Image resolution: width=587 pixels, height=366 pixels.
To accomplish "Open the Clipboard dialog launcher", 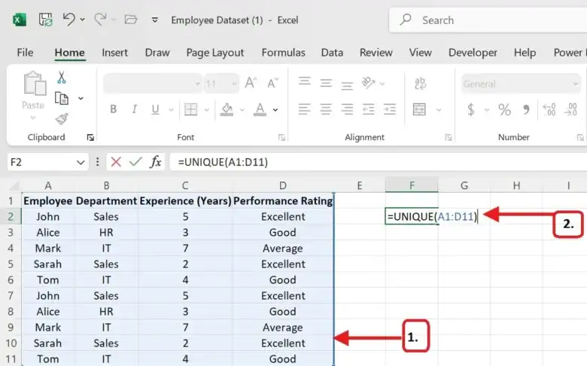I will pos(90,138).
